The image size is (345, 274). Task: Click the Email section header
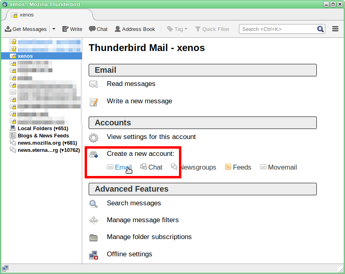tap(203, 70)
